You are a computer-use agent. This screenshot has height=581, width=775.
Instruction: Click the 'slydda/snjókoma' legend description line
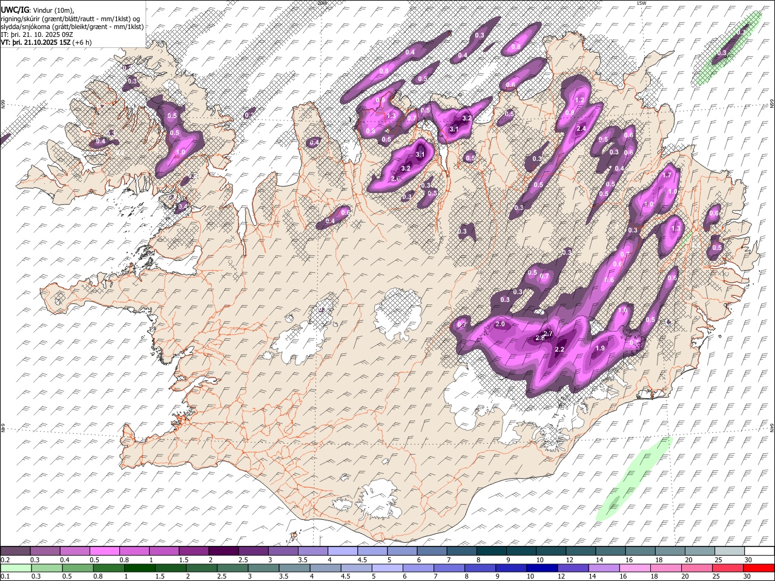[73, 27]
